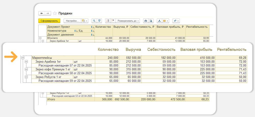
Task: Click sort icon in Документ.Проект header
Action: pos(93,27)
